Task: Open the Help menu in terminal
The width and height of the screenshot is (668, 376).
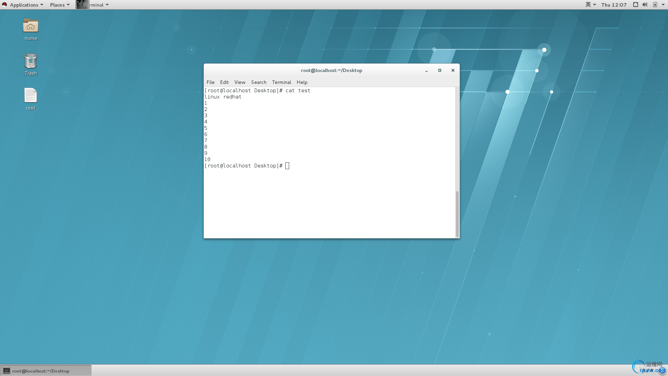Action: pyautogui.click(x=302, y=82)
